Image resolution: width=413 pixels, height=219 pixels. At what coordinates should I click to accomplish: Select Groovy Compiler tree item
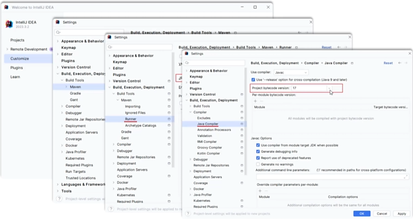click(x=209, y=147)
